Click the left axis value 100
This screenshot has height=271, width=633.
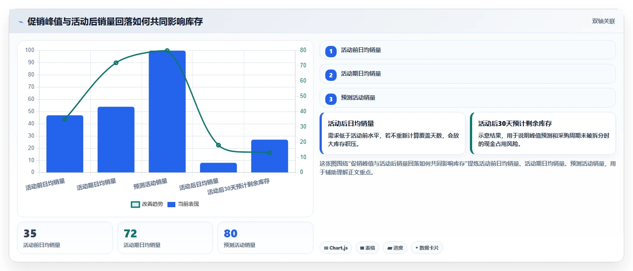[x=30, y=50]
